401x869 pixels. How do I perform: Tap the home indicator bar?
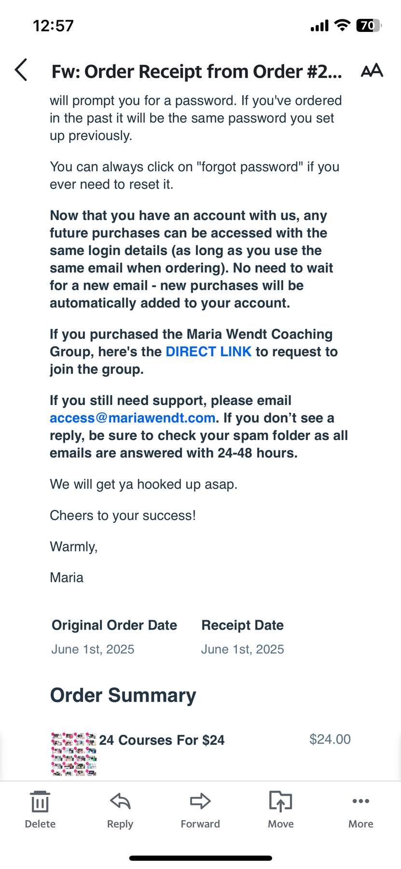[200, 858]
